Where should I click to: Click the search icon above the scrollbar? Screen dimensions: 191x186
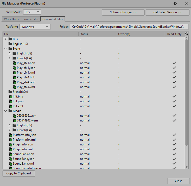tap(186, 34)
